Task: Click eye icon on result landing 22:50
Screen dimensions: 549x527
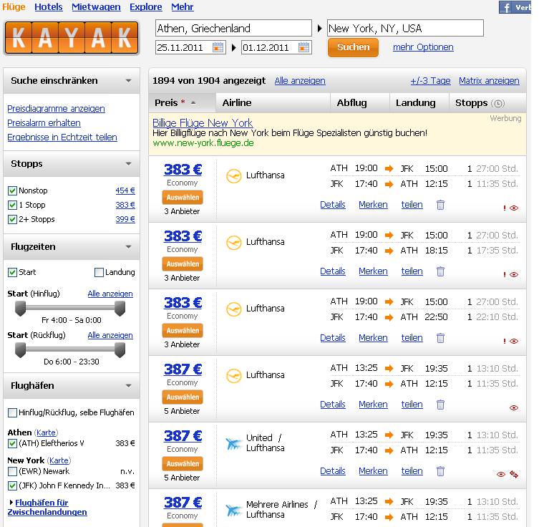Action: tap(514, 341)
